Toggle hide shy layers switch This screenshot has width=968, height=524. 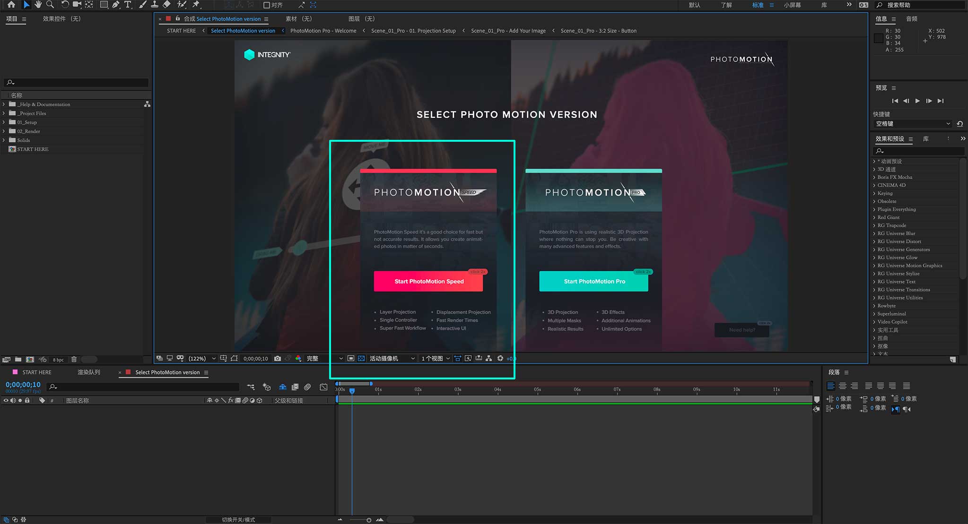[x=283, y=387]
